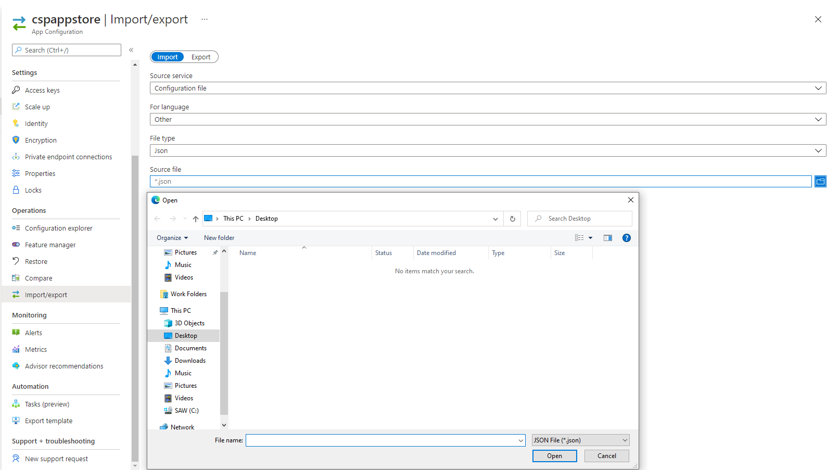Click the Source file text field
This screenshot has width=839, height=470.
480,182
